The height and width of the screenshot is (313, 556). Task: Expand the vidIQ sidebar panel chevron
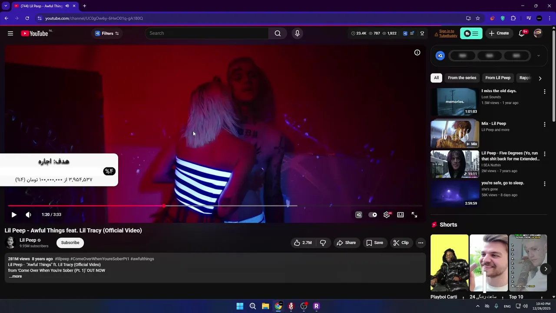(539, 56)
